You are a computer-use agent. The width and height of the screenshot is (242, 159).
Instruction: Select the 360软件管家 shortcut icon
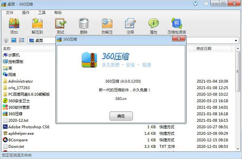5,107
